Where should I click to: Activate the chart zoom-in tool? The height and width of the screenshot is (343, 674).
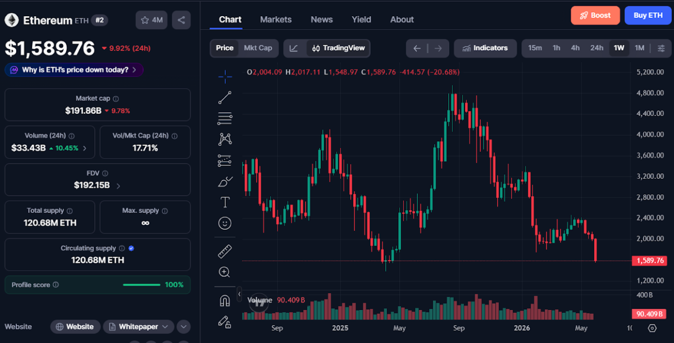225,272
